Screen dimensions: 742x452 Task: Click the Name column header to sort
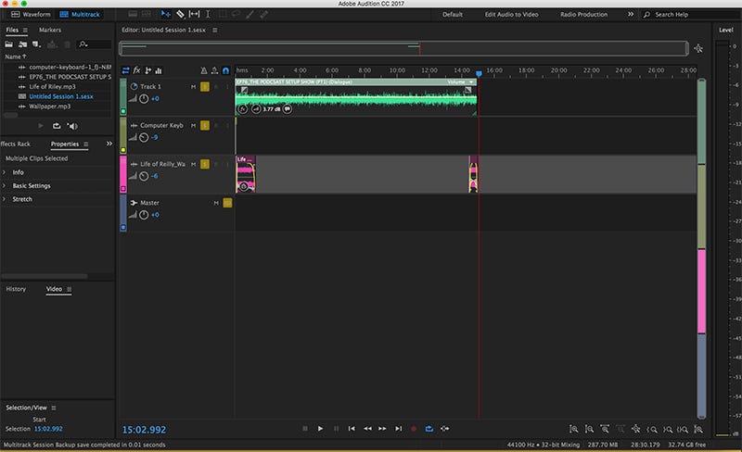15,56
